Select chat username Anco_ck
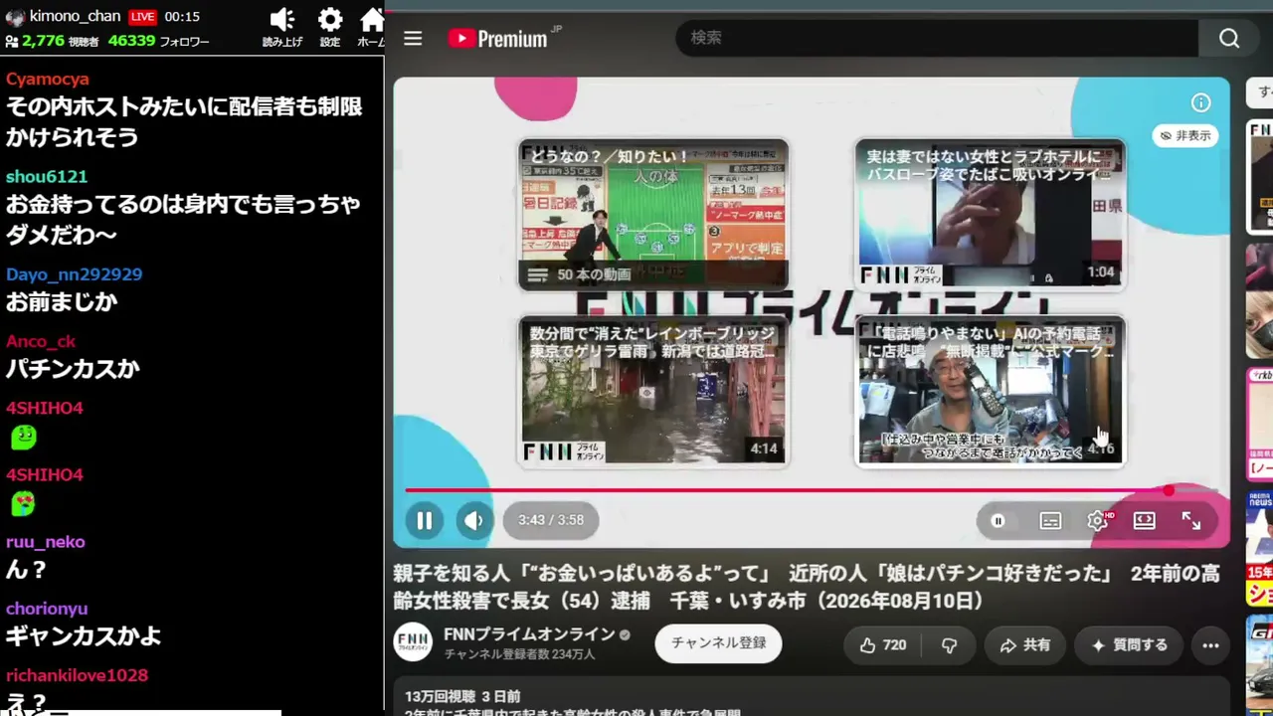 41,341
